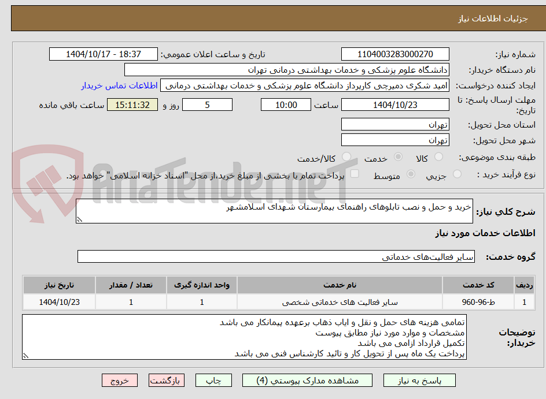This screenshot has height=399, width=546.
Task: Click the چاپ button to print
Action: tap(213, 380)
